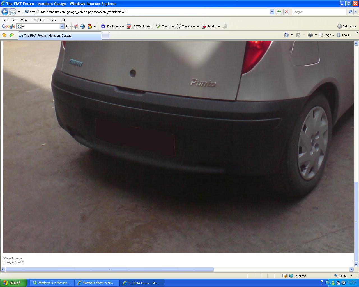Screen dimensions: 359x287
Task: Open the zoom level dropdown arrow
Action: click(351, 276)
